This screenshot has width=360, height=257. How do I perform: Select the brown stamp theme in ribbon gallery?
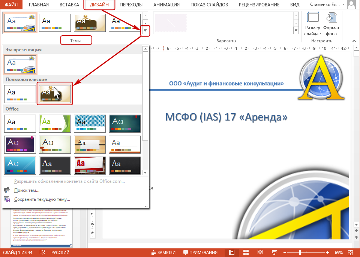coord(90,23)
